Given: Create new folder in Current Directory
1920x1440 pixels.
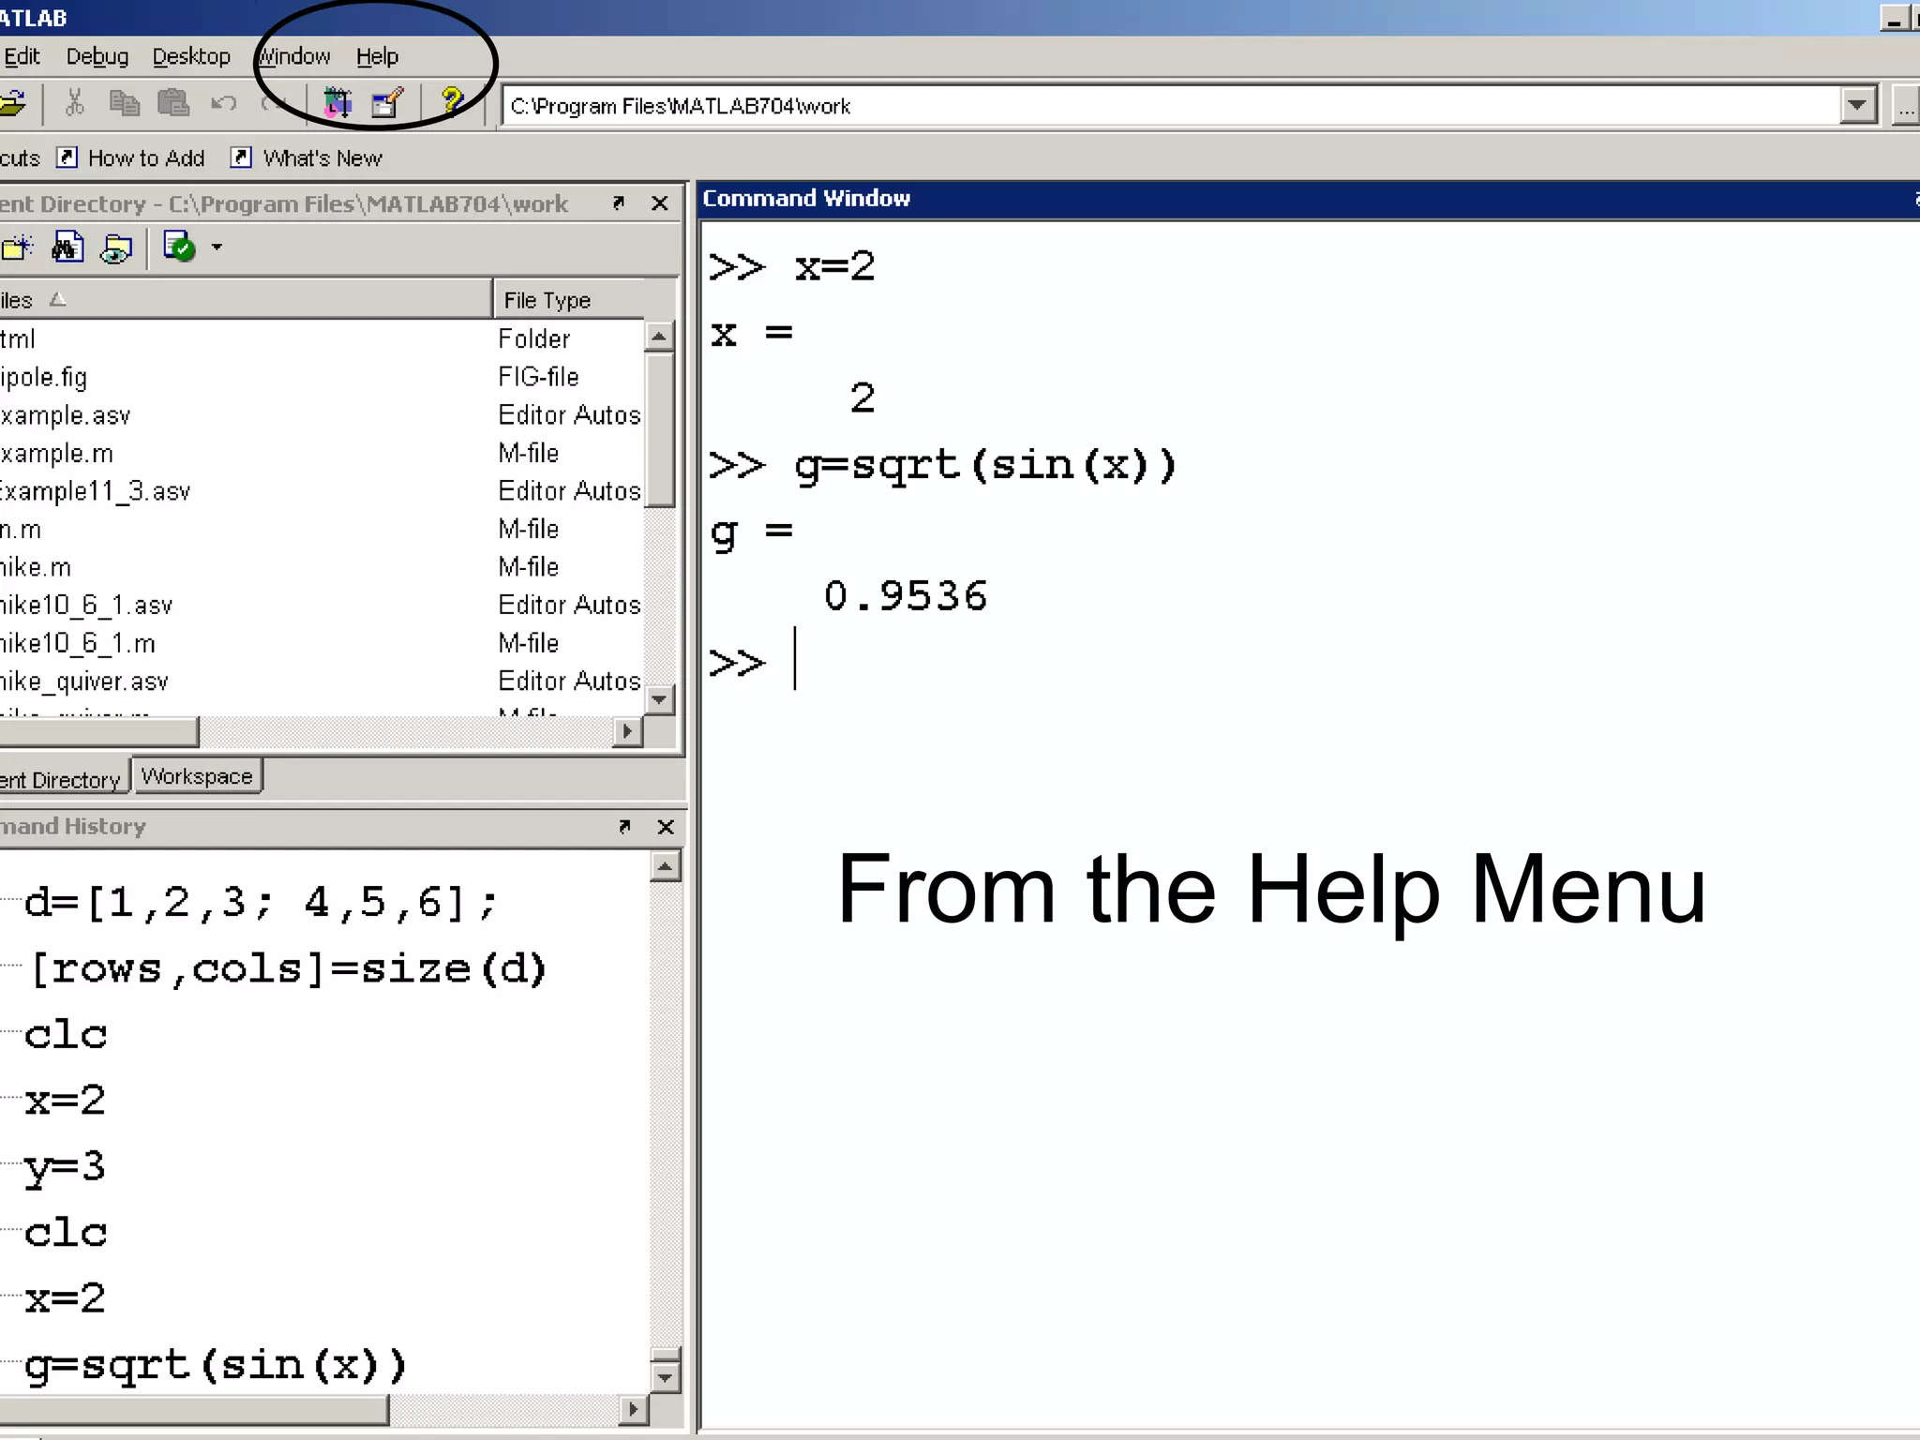Looking at the screenshot, I should [17, 247].
